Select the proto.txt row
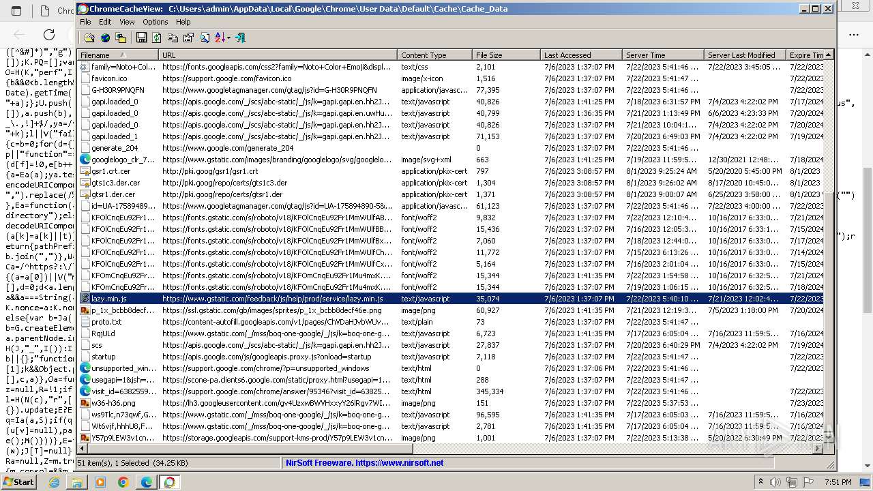This screenshot has width=873, height=491. click(x=450, y=322)
